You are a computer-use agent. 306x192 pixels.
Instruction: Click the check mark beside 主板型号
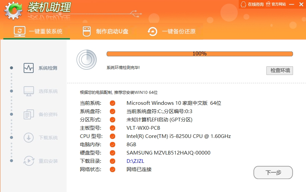[113, 128]
